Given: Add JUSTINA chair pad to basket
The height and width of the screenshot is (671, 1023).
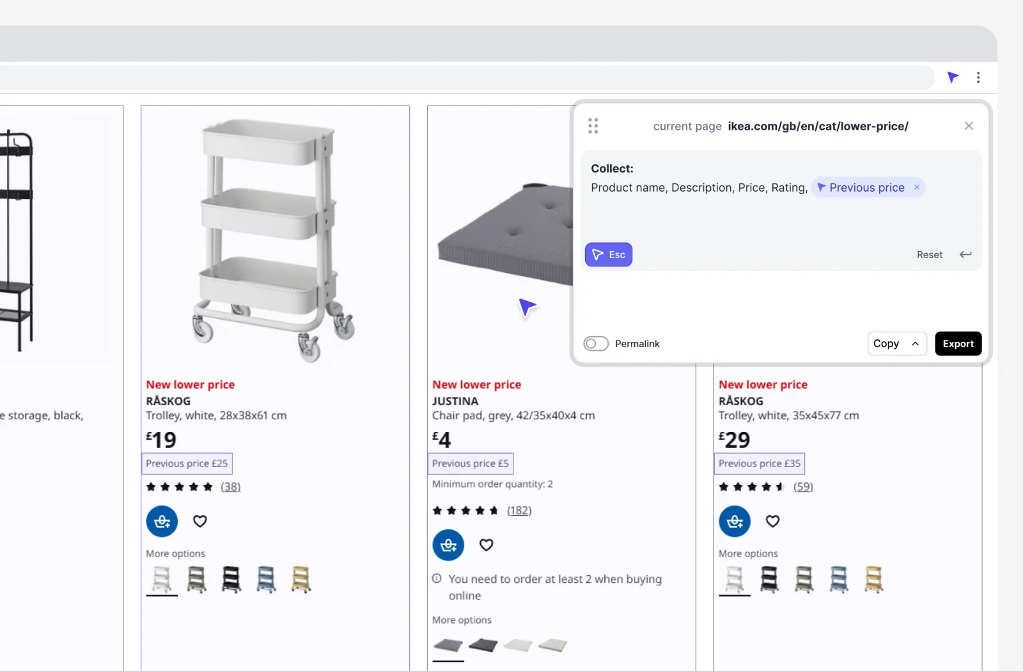Looking at the screenshot, I should tap(448, 545).
